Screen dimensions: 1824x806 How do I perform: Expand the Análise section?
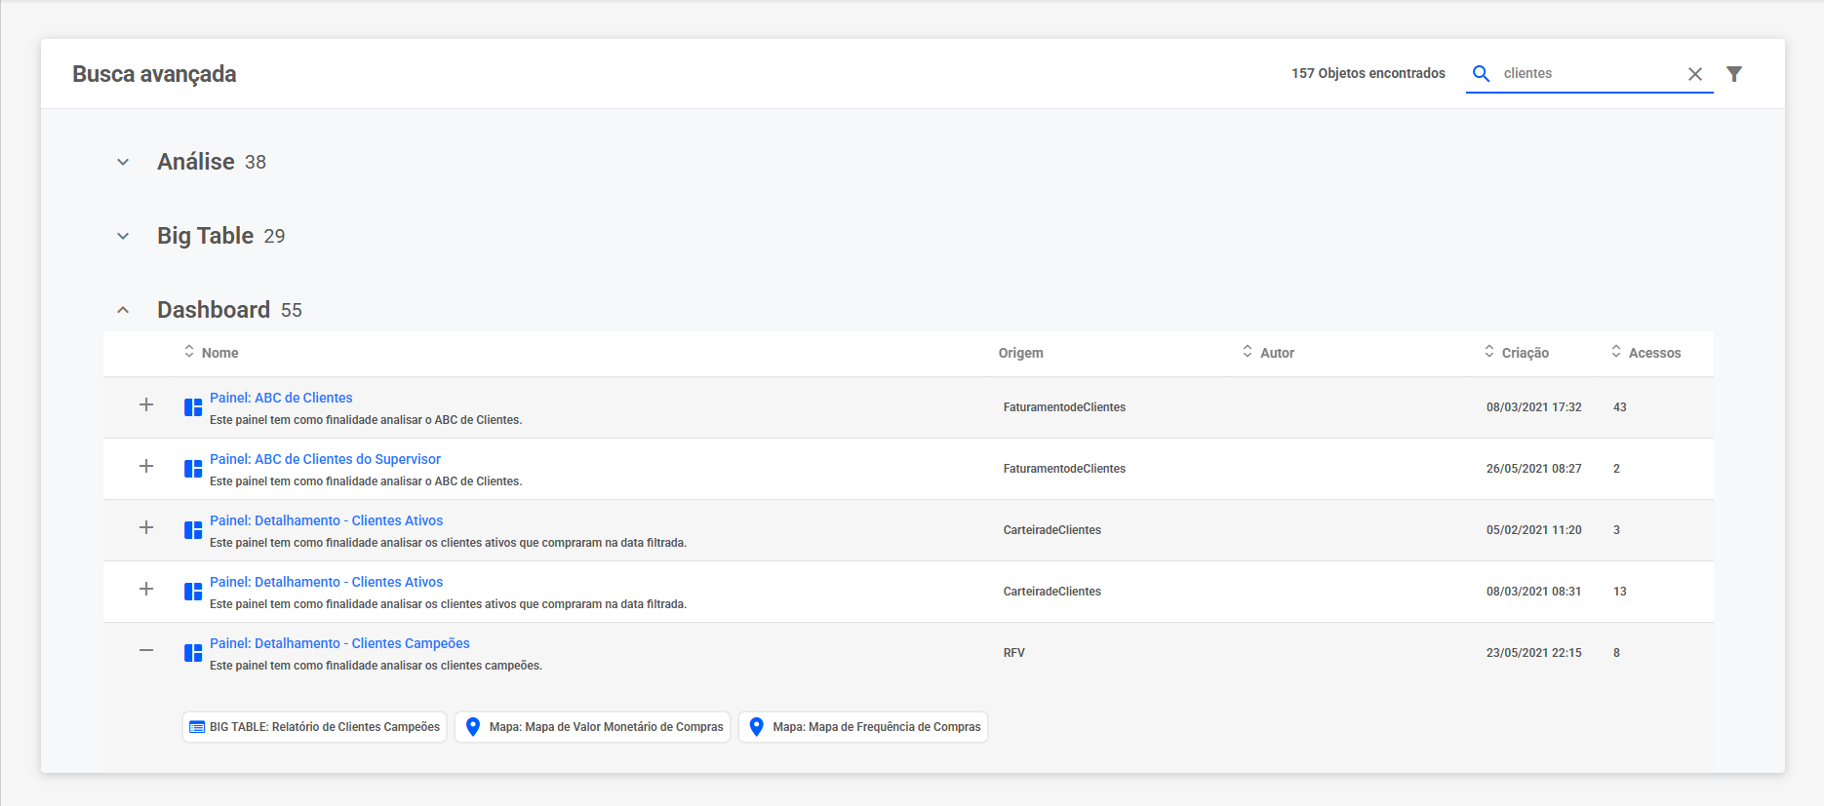[123, 162]
